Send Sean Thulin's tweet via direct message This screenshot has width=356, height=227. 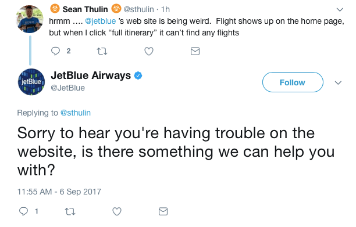195,51
